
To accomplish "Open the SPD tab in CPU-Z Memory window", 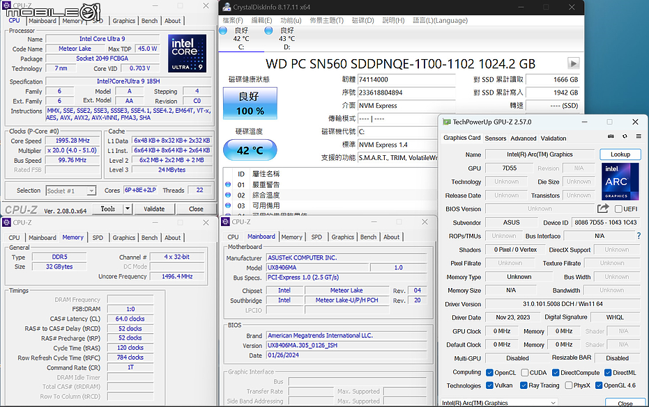I will coord(98,237).
